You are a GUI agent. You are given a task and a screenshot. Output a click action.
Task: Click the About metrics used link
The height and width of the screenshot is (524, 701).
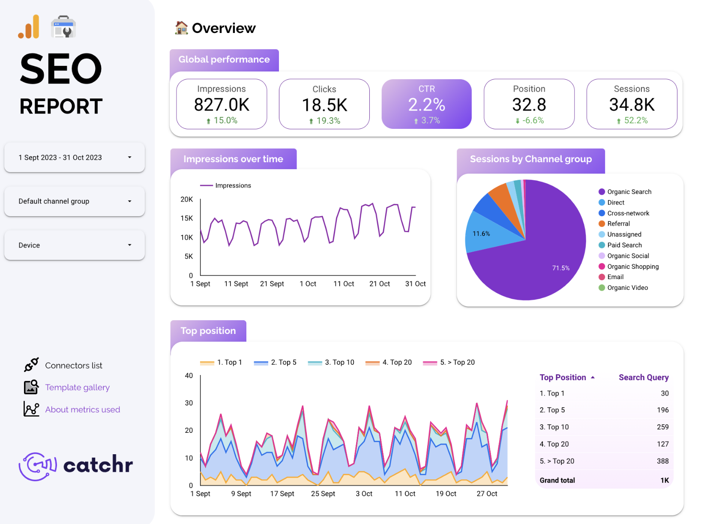pos(82,409)
